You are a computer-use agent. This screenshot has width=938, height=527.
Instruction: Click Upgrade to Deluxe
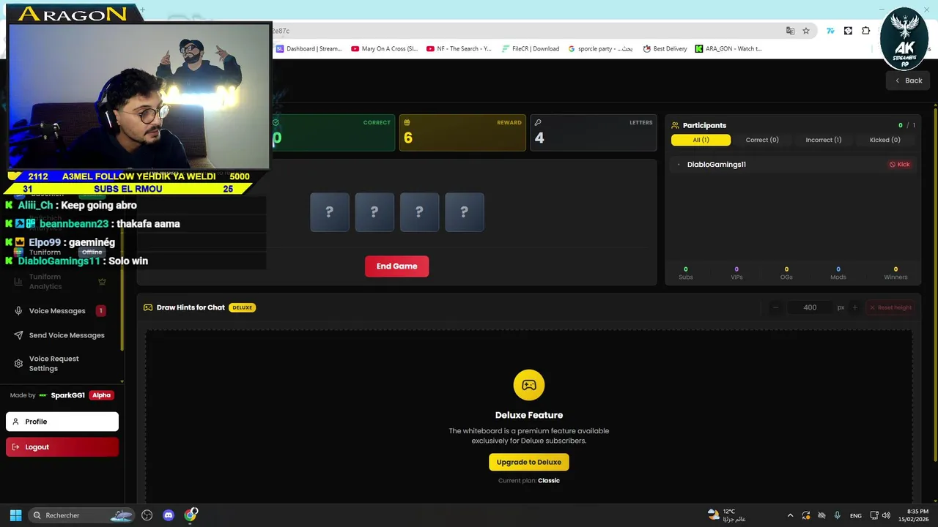528,462
